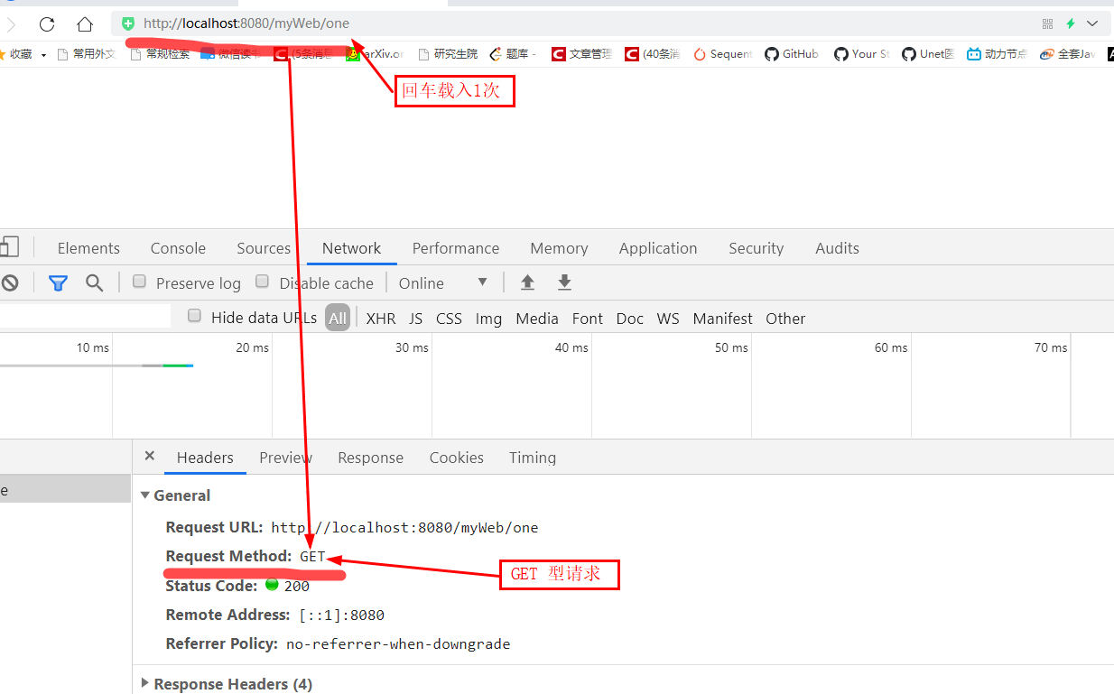Switch to the Cookies details tab
This screenshot has height=694, width=1114.
(x=457, y=458)
